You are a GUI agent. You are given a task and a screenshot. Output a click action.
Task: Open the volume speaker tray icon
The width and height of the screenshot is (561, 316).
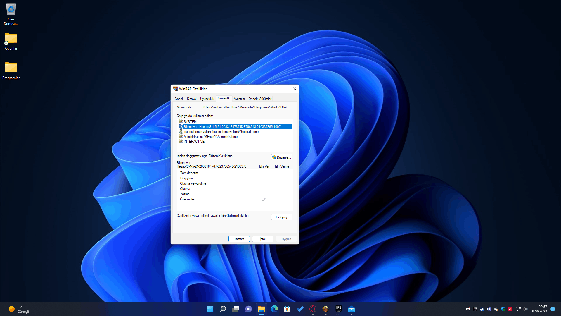pyautogui.click(x=525, y=309)
